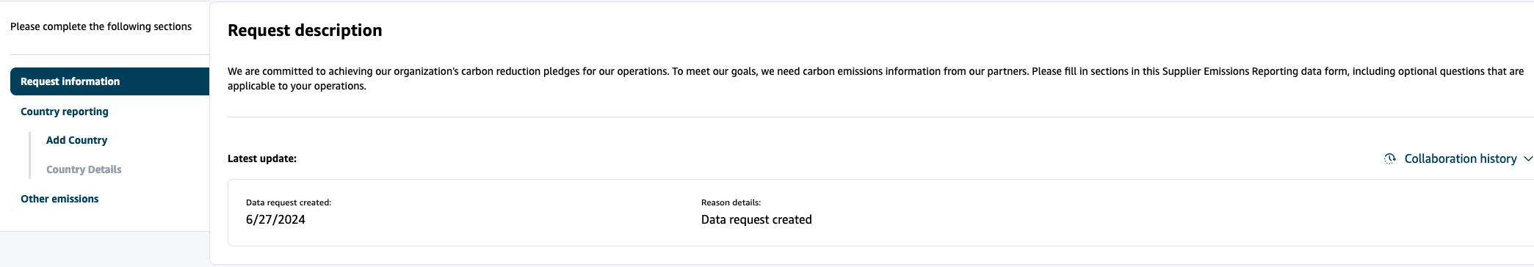Expand the Collaboration history chevron arrow

coord(1527,158)
